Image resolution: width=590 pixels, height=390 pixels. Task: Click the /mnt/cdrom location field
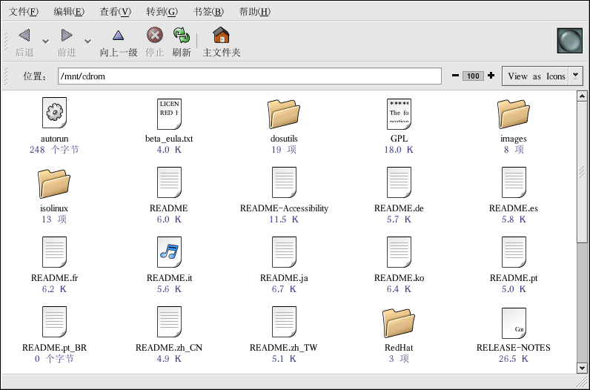pos(248,76)
